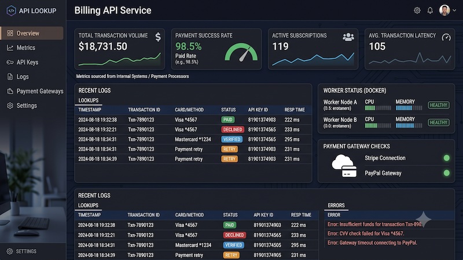Screen dimensions: 463x260
Task: Click the latency speedometer icon
Action: (x=446, y=37)
